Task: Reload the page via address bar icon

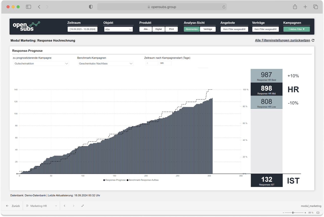Action: click(x=224, y=7)
